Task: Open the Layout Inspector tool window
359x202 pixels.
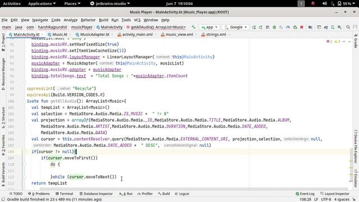Action: tap(334, 194)
